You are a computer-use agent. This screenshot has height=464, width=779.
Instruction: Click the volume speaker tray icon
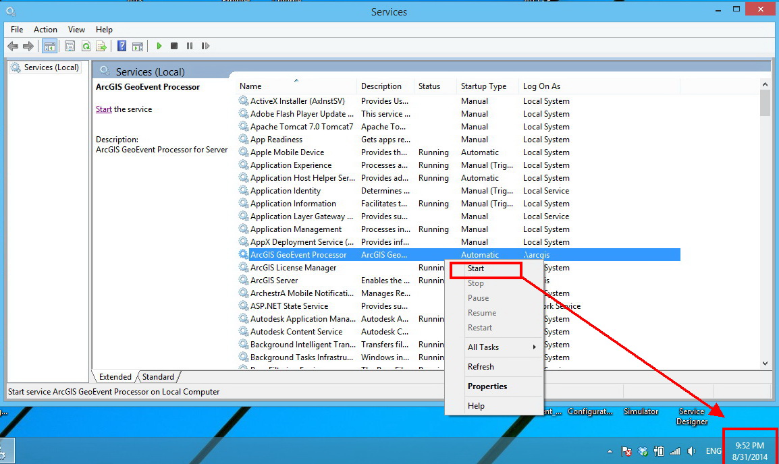tap(691, 451)
